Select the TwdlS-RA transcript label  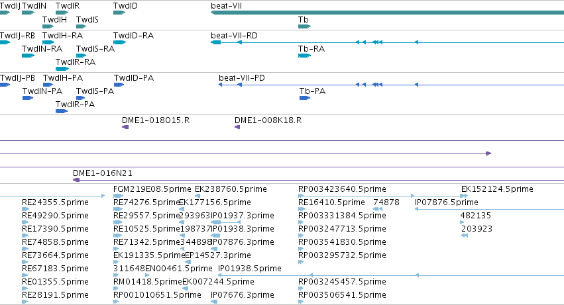tap(95, 49)
